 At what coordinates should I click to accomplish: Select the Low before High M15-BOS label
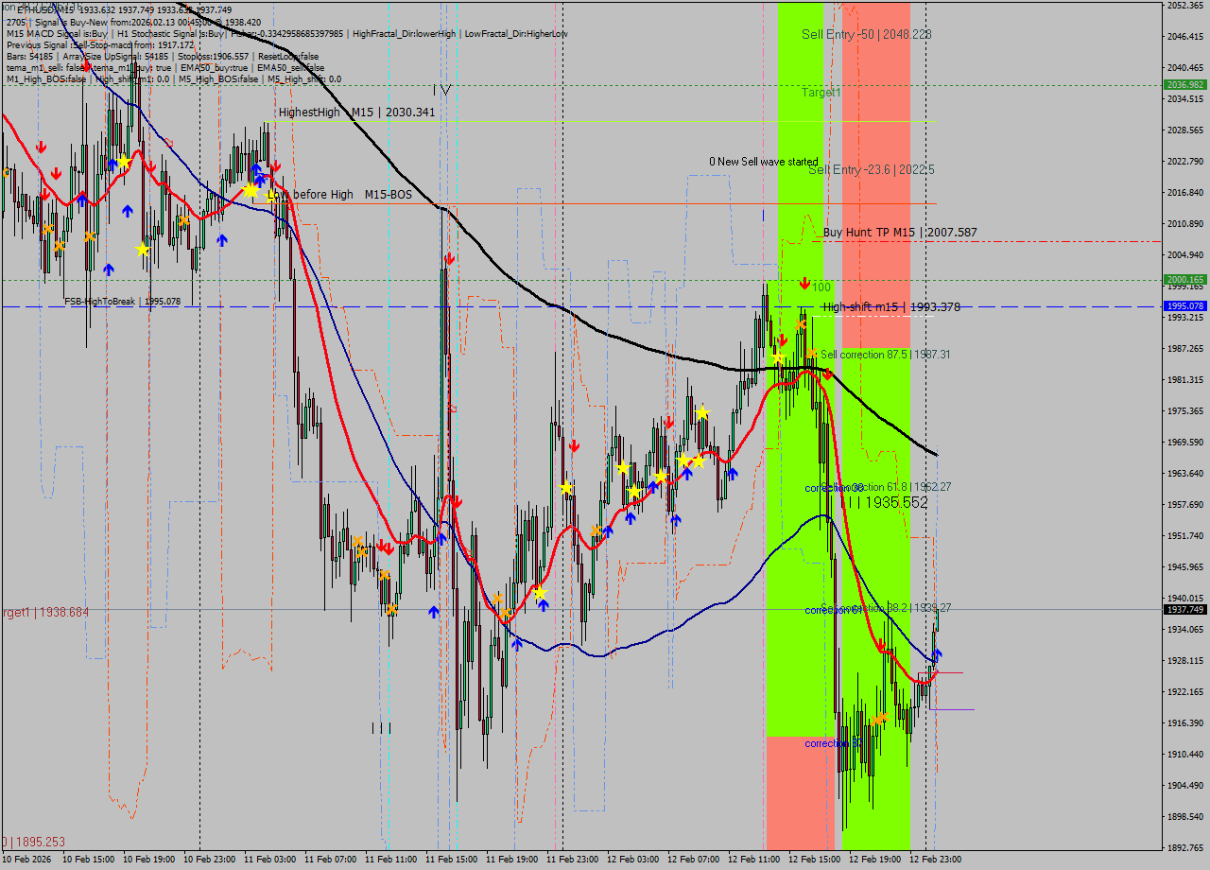[x=340, y=195]
